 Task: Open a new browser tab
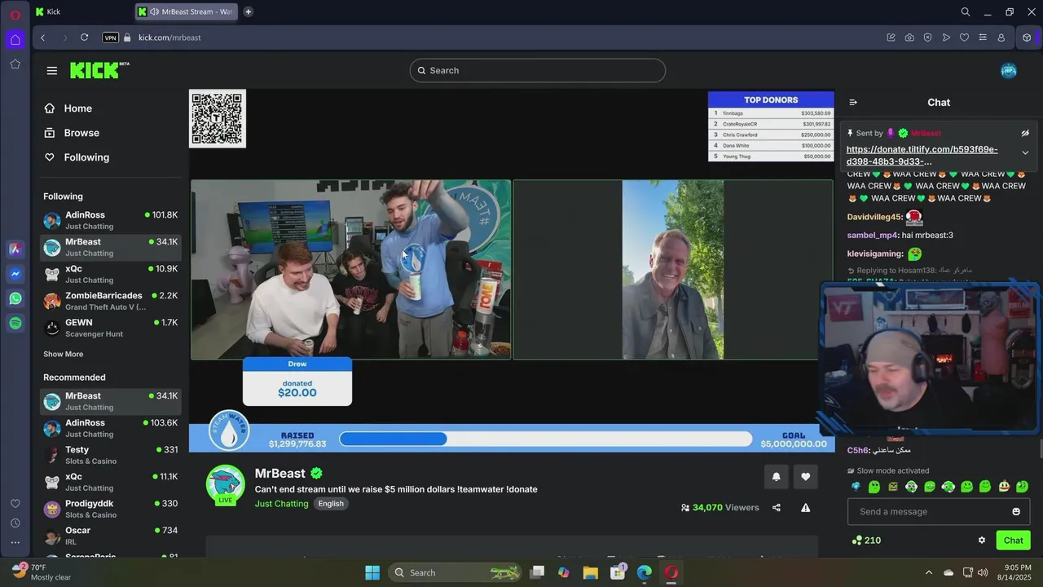pos(248,11)
